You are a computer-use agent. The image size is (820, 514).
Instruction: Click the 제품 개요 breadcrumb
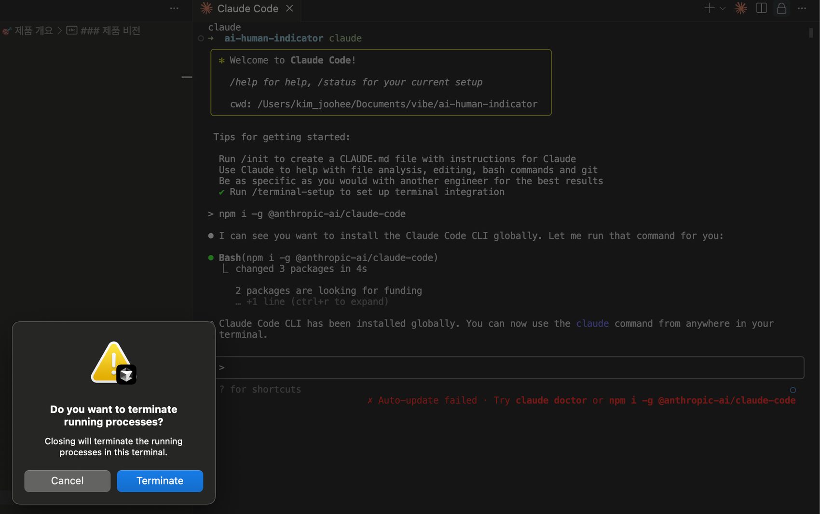tap(33, 31)
